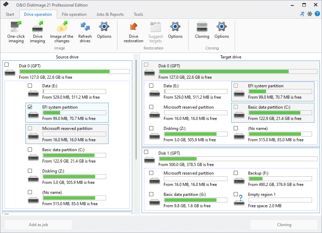Click Empty region 1 unknown drive icon
Screen dimensions: 322x233
239,201
